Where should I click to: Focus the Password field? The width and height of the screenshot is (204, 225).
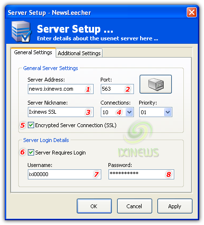[x=141, y=174]
